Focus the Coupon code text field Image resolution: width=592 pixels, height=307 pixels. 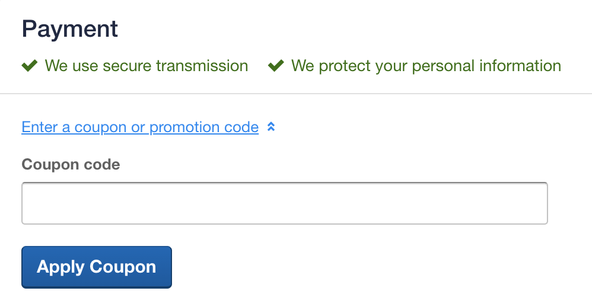285,203
